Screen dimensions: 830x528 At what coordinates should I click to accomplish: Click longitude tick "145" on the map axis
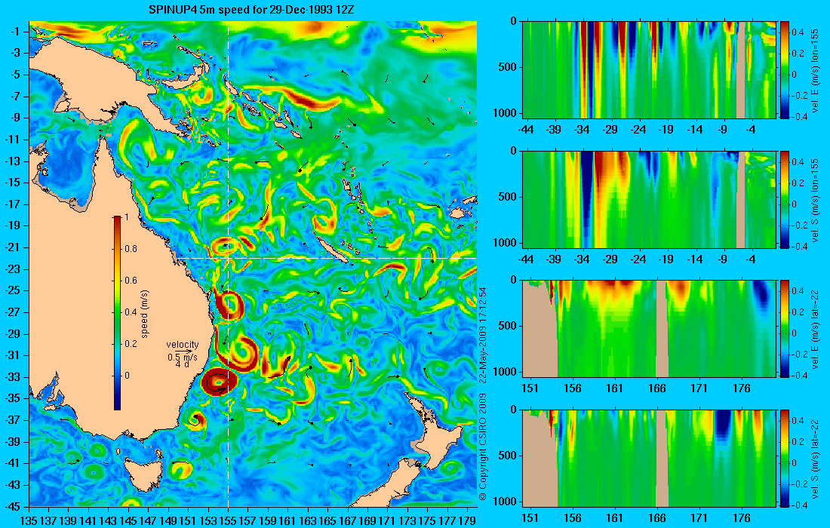click(128, 520)
